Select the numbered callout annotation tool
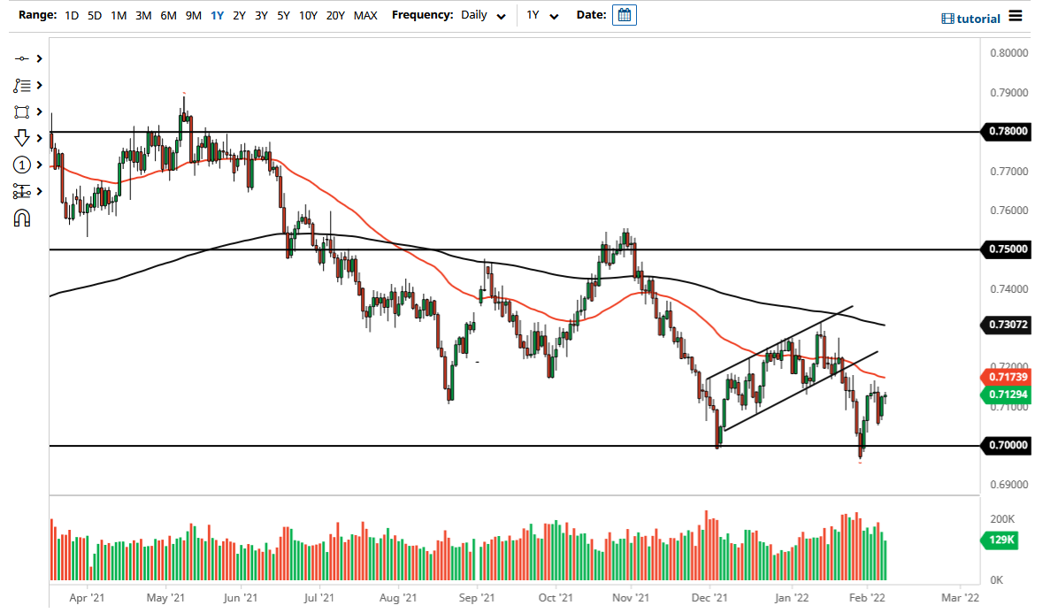Viewport: 1043px width, 613px height. click(22, 165)
